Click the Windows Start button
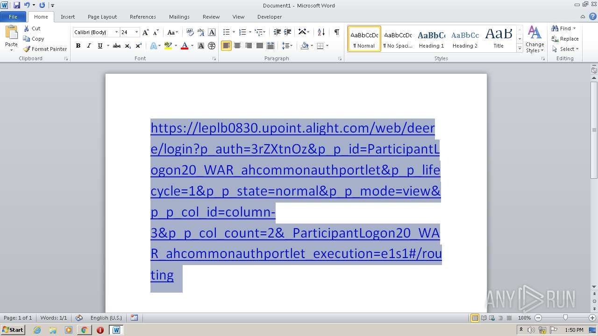 [x=13, y=330]
